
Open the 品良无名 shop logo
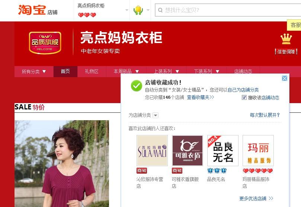(222, 151)
